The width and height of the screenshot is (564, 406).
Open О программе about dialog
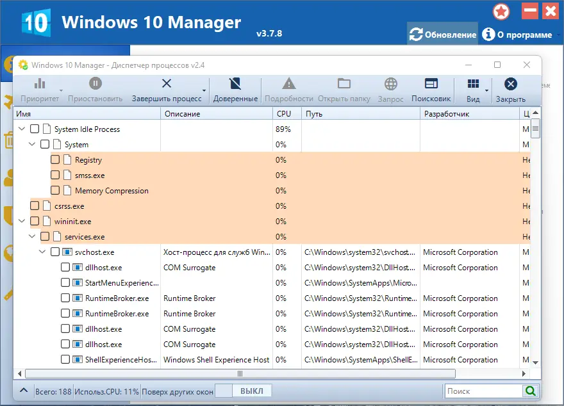[519, 33]
